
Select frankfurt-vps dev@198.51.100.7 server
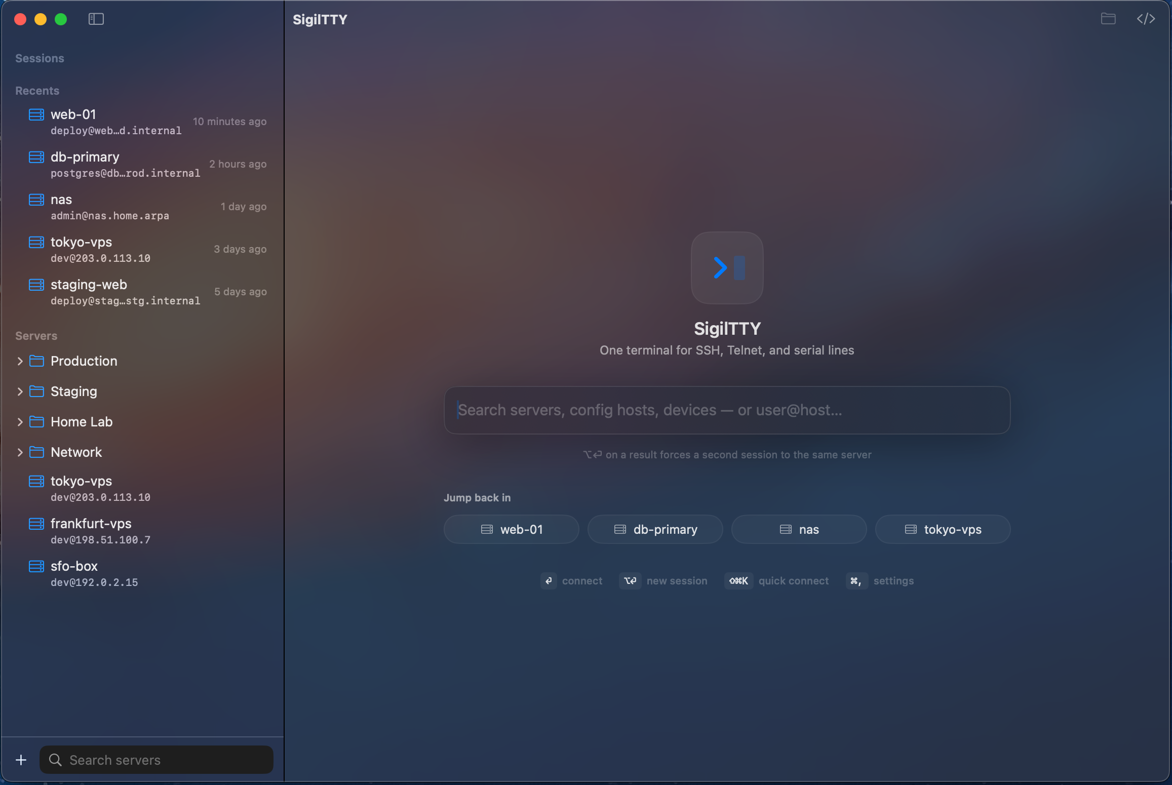point(143,531)
